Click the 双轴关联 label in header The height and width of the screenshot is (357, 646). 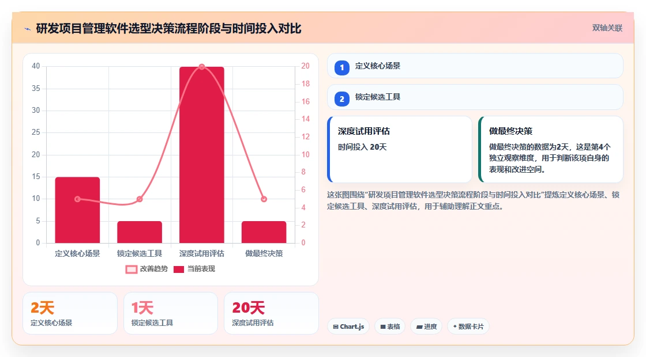(x=607, y=28)
